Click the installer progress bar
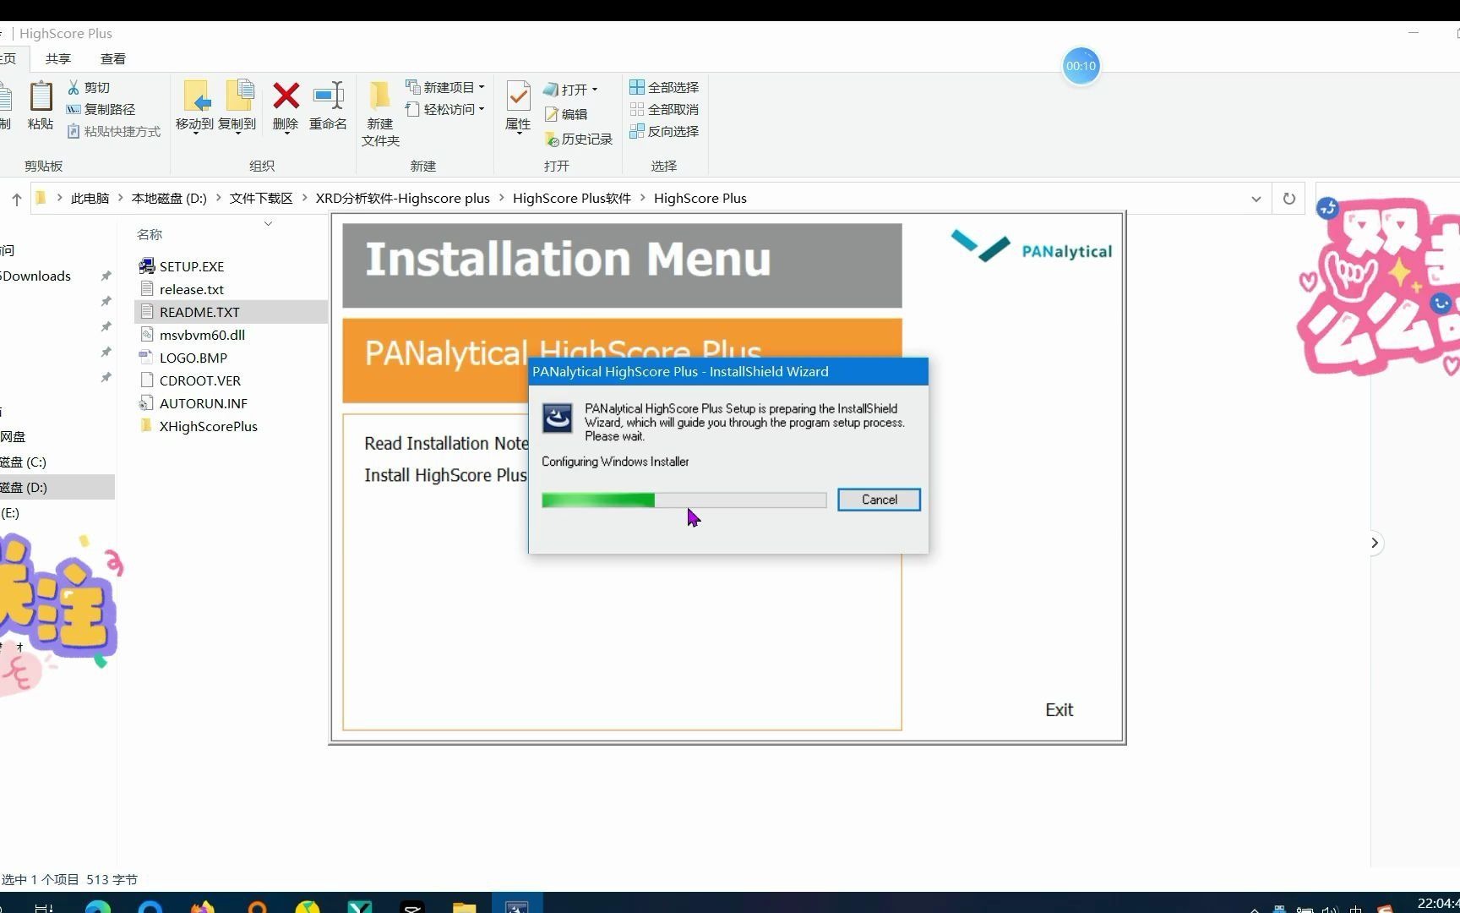Image resolution: width=1460 pixels, height=913 pixels. [684, 500]
